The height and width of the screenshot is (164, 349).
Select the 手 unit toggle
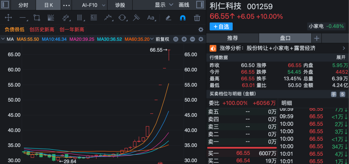pyautogui.click(x=333, y=95)
